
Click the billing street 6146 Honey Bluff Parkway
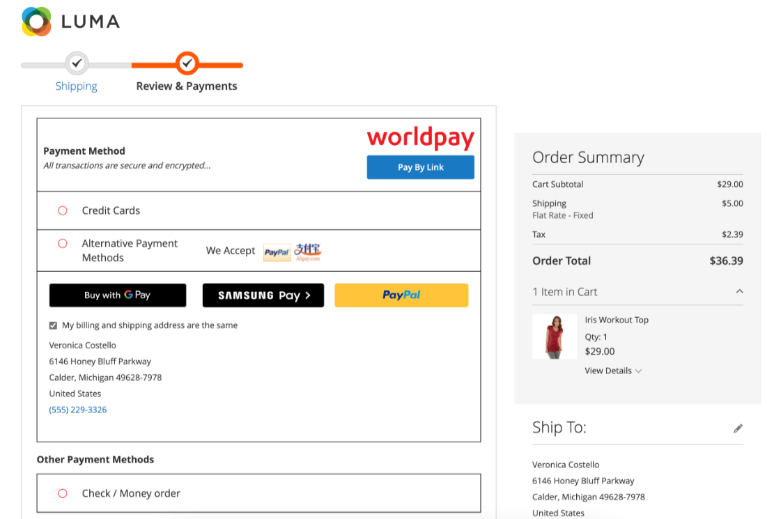(x=100, y=362)
